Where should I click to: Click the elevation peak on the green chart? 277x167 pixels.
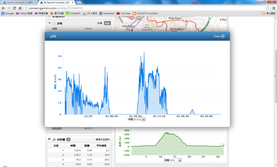tap(166, 133)
